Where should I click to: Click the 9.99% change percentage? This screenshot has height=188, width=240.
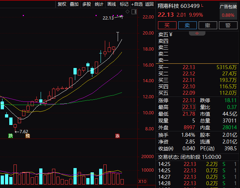(196, 15)
